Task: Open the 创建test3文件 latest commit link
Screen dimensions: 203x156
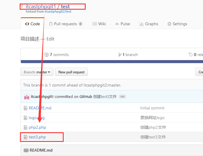Action: (x=105, y=97)
